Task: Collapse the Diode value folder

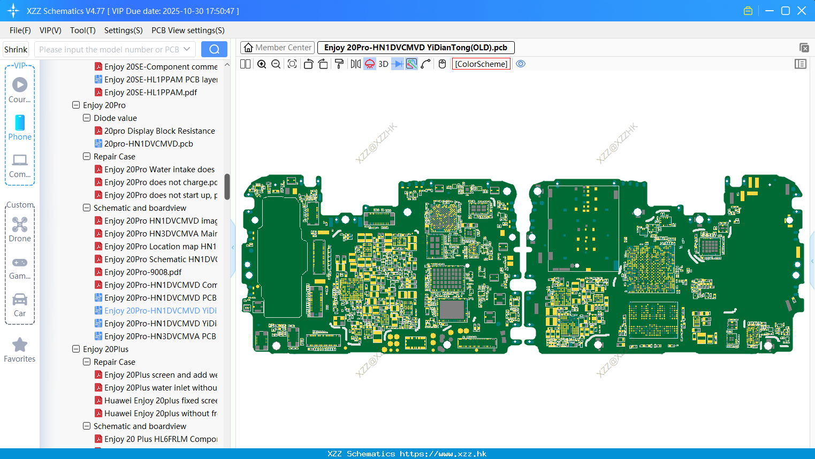Action: [87, 118]
